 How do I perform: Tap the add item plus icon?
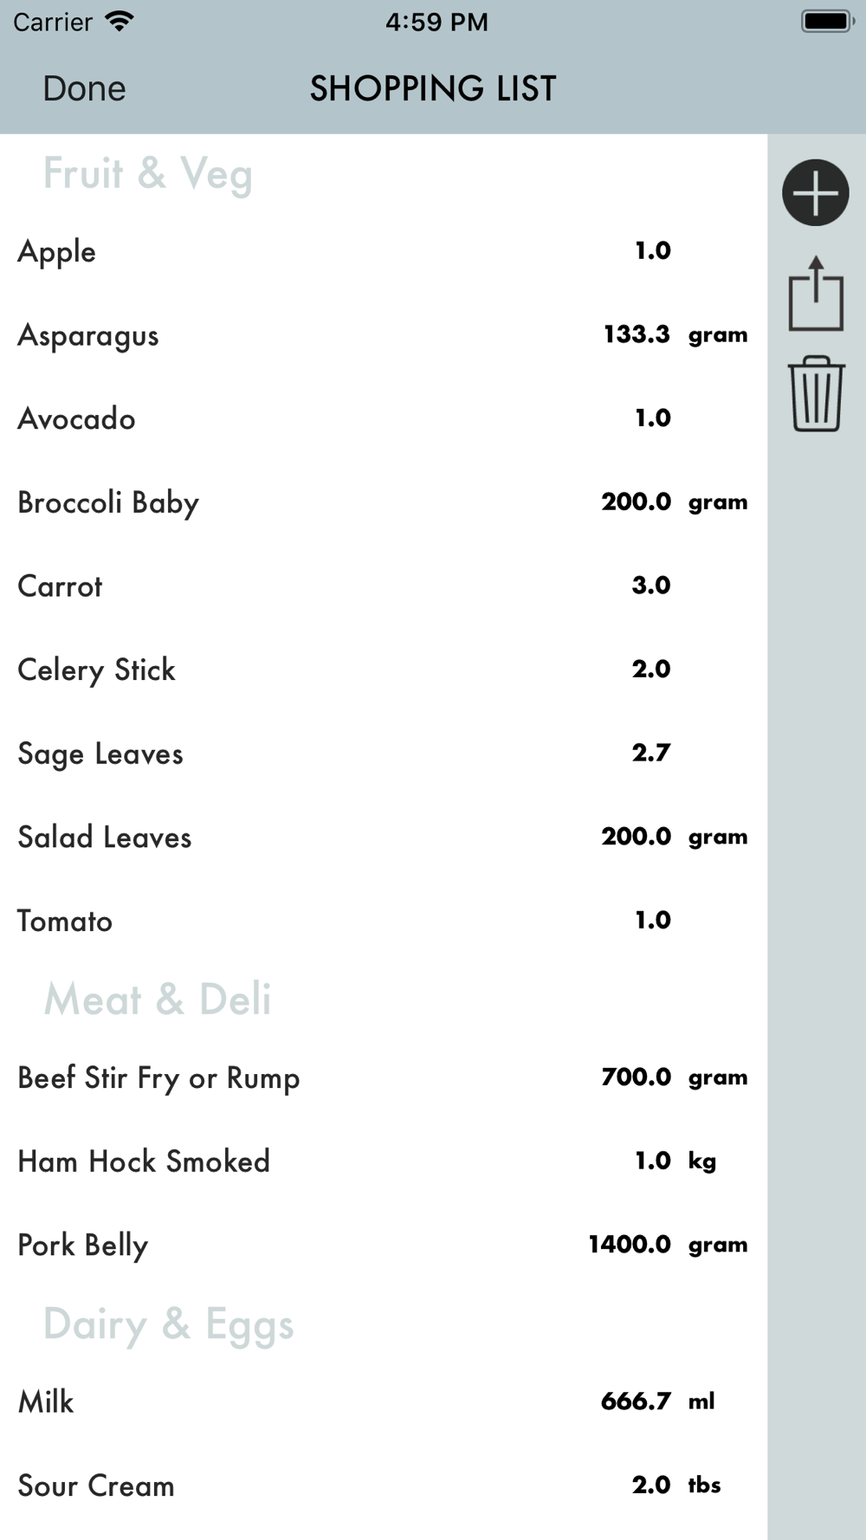point(815,192)
